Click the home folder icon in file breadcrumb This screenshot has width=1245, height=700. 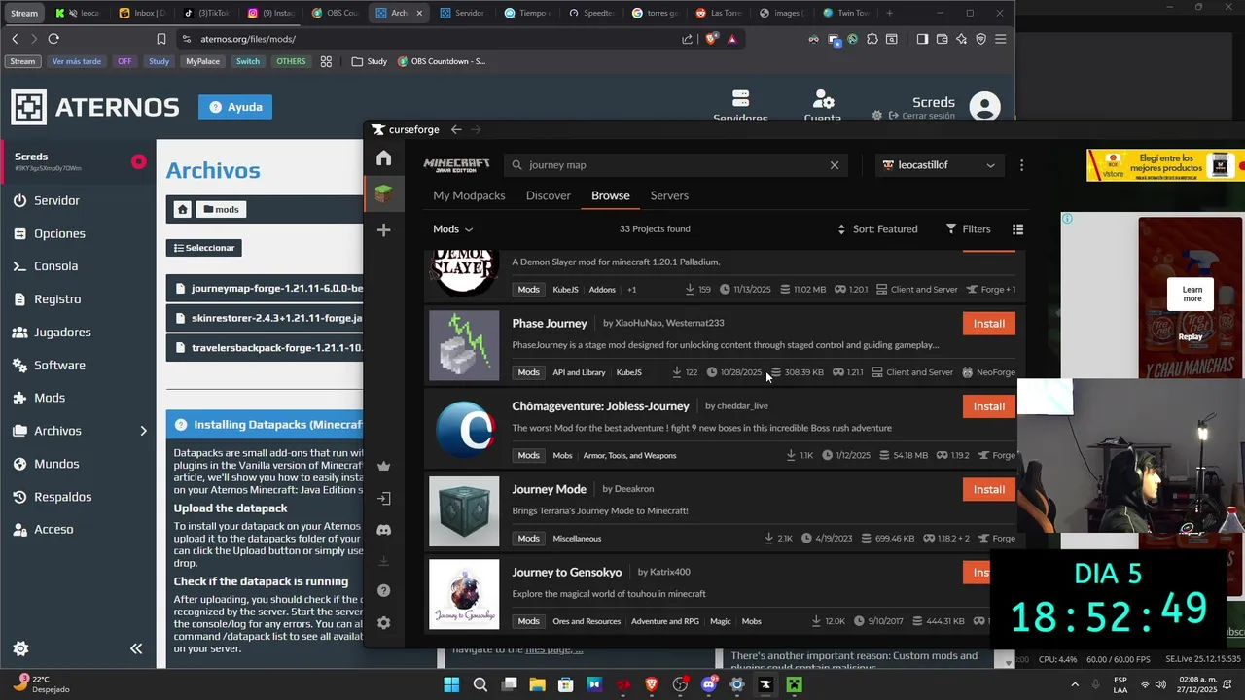[x=182, y=209]
